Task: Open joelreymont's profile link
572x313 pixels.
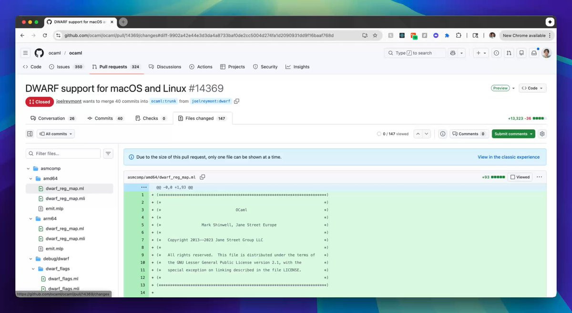Action: [69, 101]
